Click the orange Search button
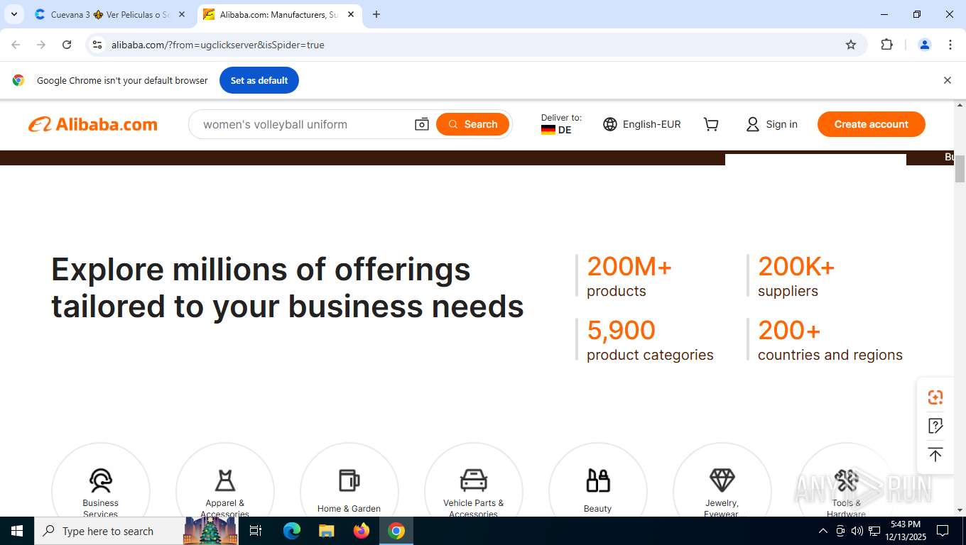The image size is (966, 545). pos(473,124)
